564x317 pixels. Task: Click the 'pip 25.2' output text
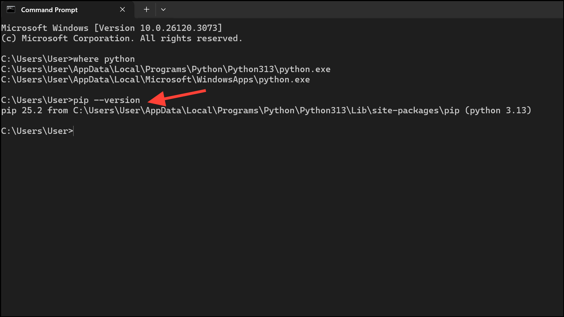pos(22,110)
